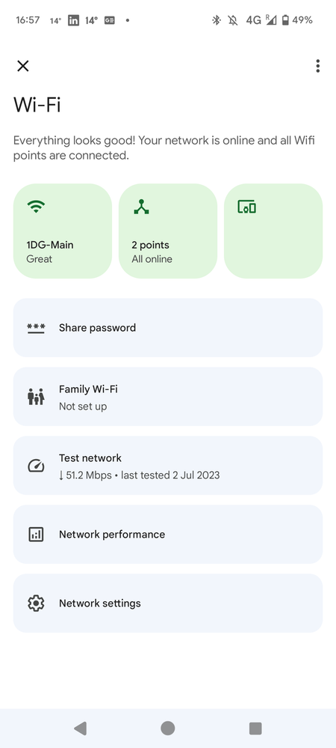Open the 2 points All online card
Image resolution: width=336 pixels, height=748 pixels.
pos(168,231)
